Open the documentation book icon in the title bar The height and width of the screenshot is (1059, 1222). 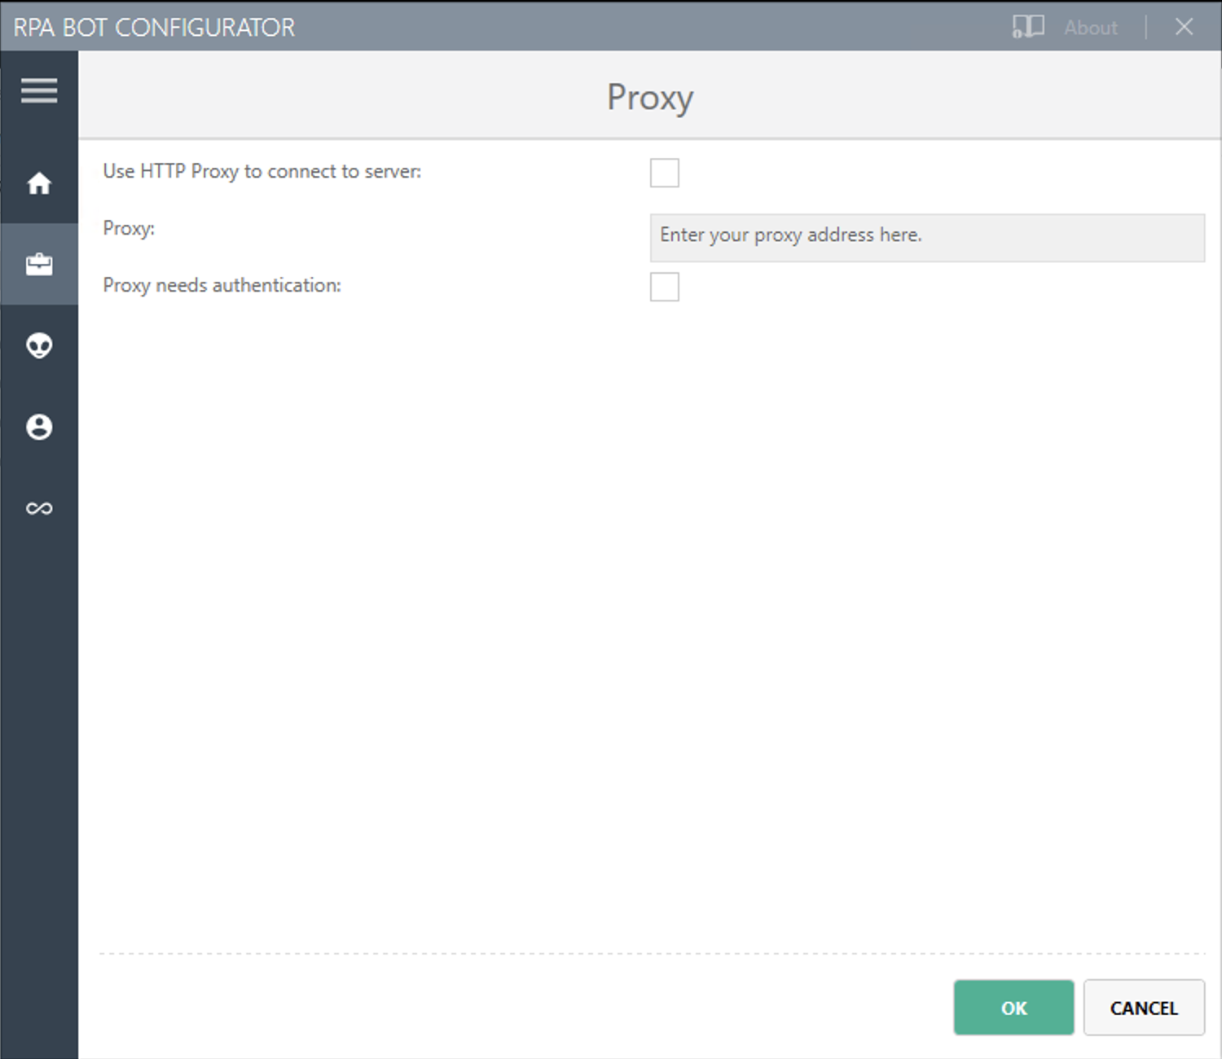pyautogui.click(x=1028, y=27)
